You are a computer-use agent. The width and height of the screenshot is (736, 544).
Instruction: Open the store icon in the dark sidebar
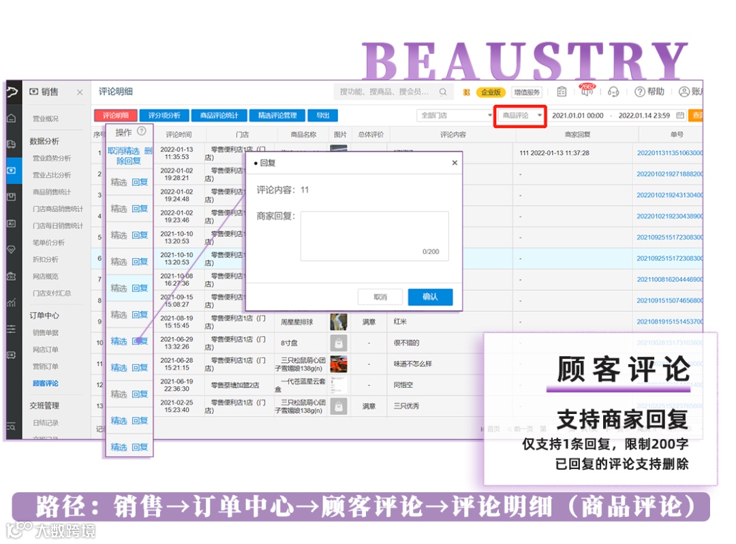click(x=12, y=276)
